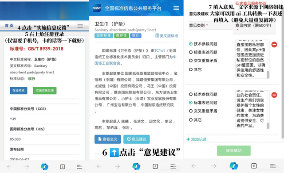Click scrollbar in text box ending 靠的产品
284x173 pixels.
(x=268, y=126)
